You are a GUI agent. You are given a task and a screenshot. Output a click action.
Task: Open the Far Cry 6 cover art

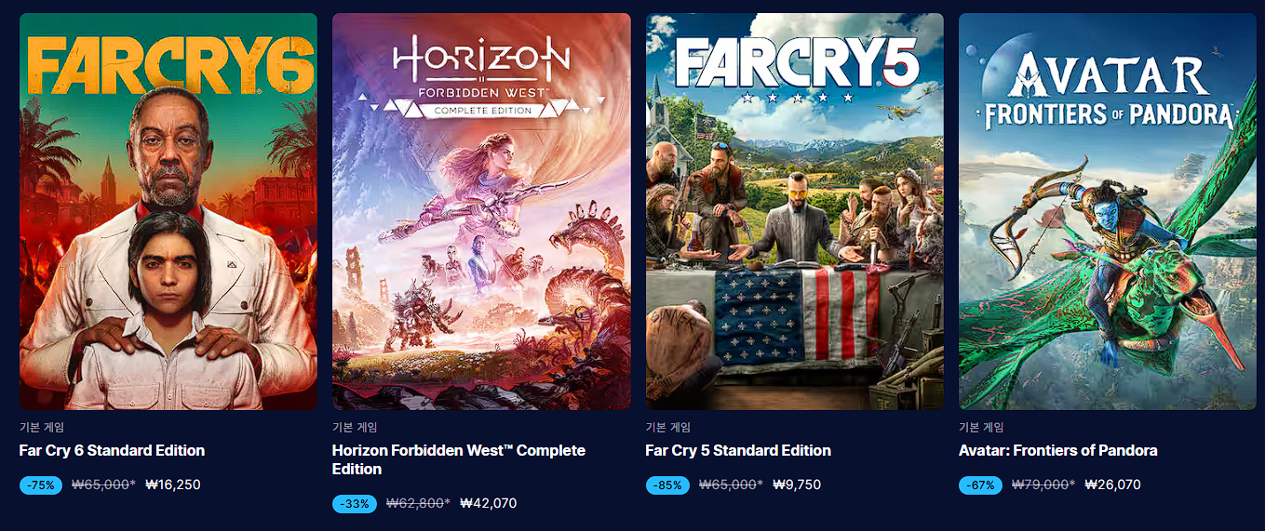point(168,211)
